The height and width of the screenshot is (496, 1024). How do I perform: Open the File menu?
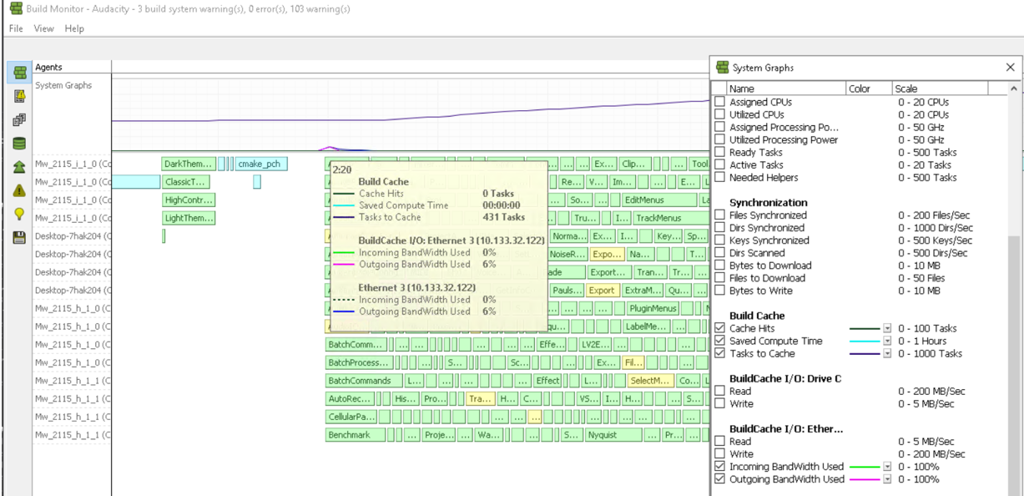point(16,28)
